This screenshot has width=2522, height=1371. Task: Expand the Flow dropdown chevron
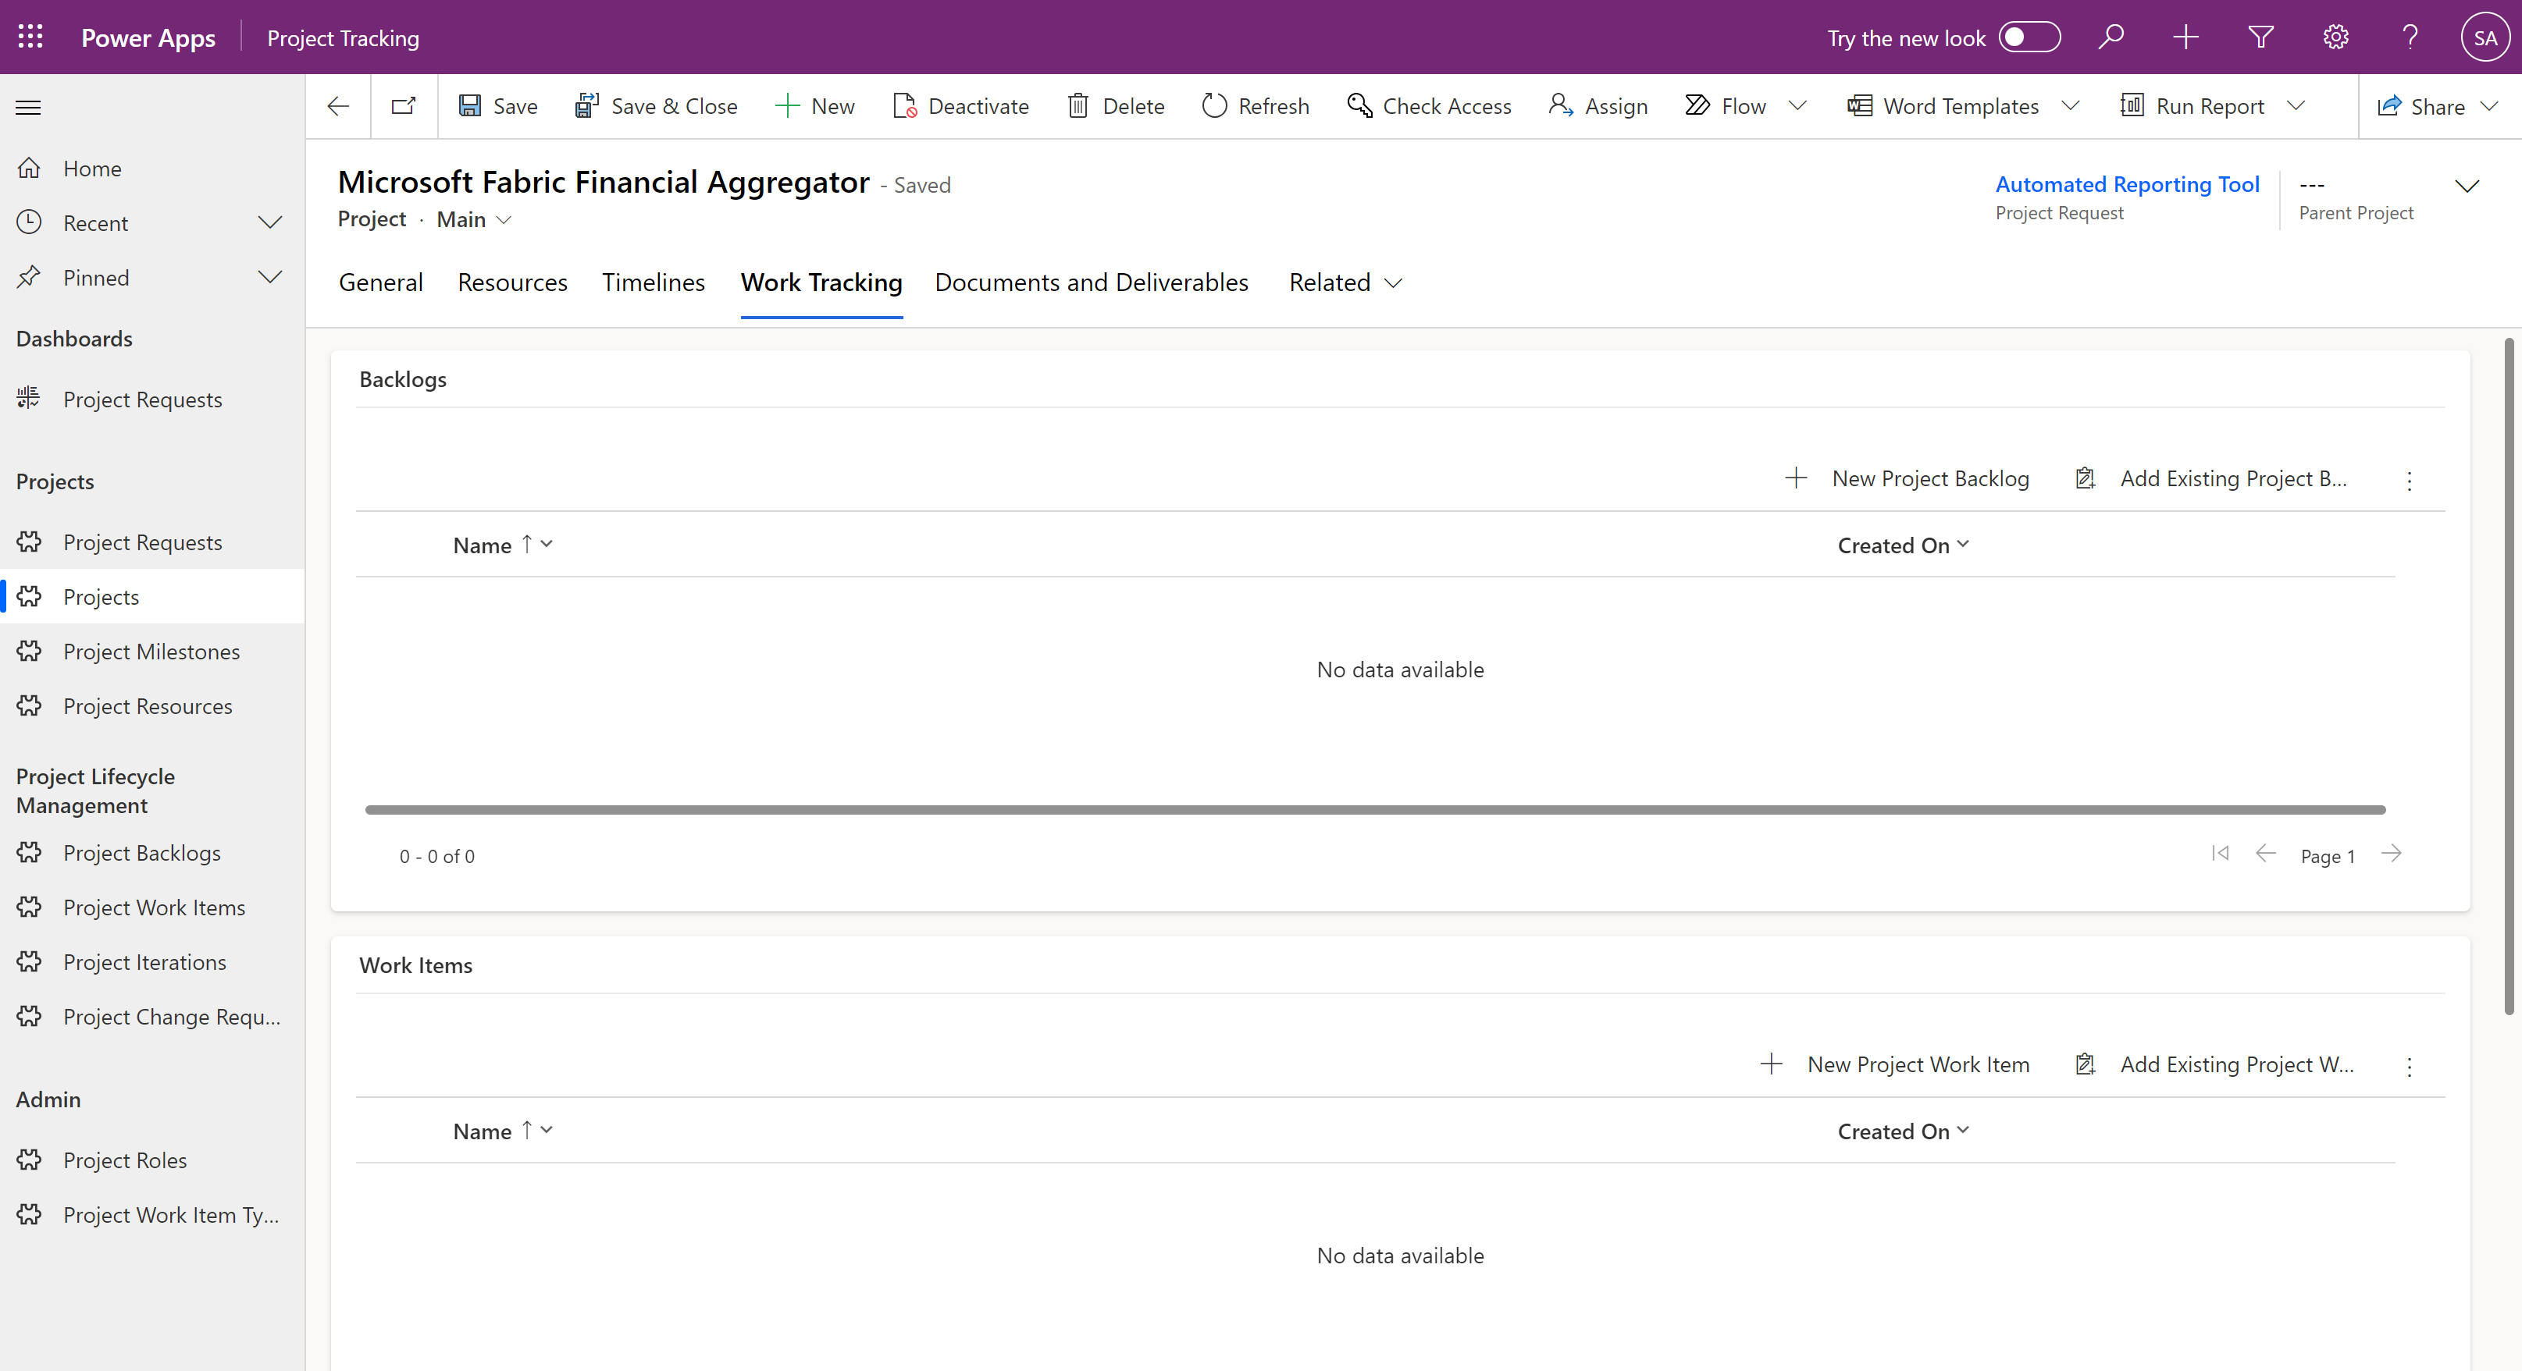pos(1797,105)
